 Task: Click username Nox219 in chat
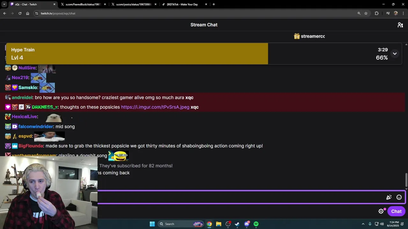point(20,78)
